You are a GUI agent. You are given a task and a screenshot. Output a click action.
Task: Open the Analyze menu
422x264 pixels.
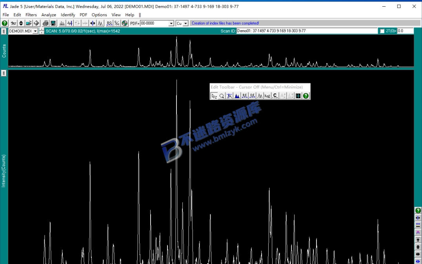[49, 15]
